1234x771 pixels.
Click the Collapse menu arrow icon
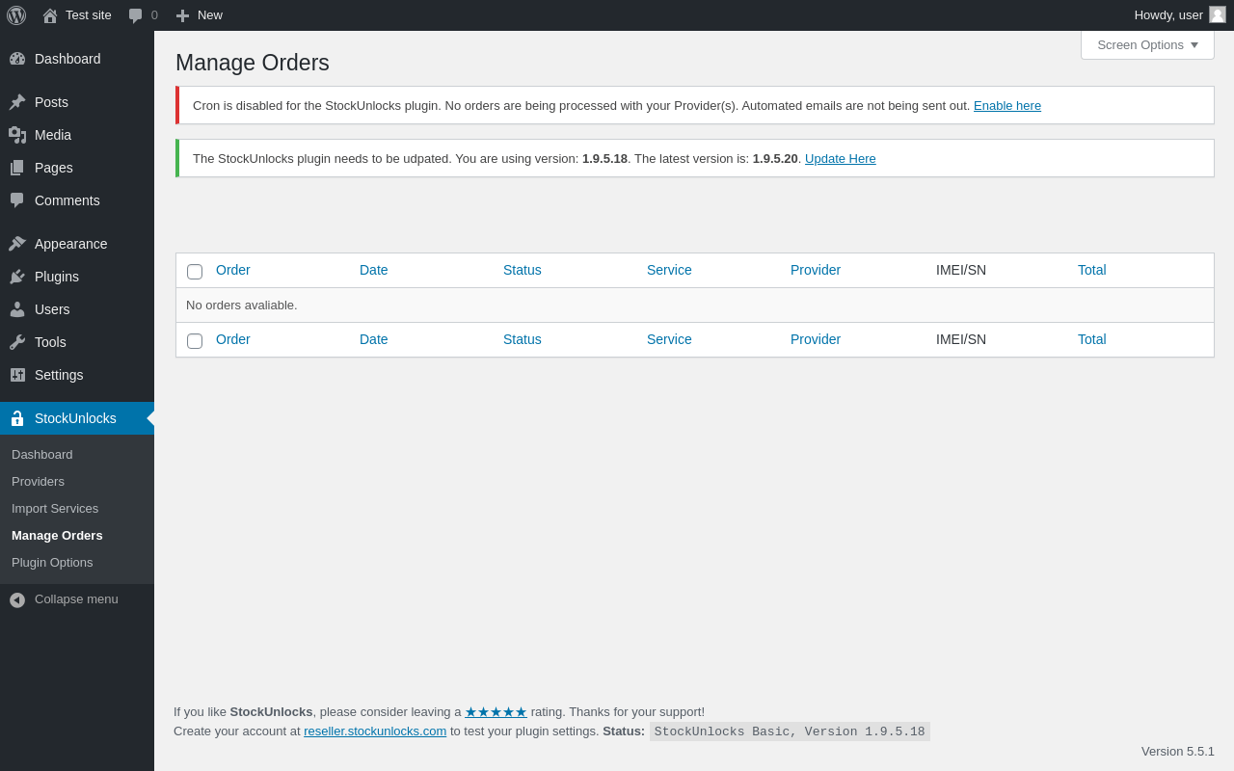click(x=17, y=599)
